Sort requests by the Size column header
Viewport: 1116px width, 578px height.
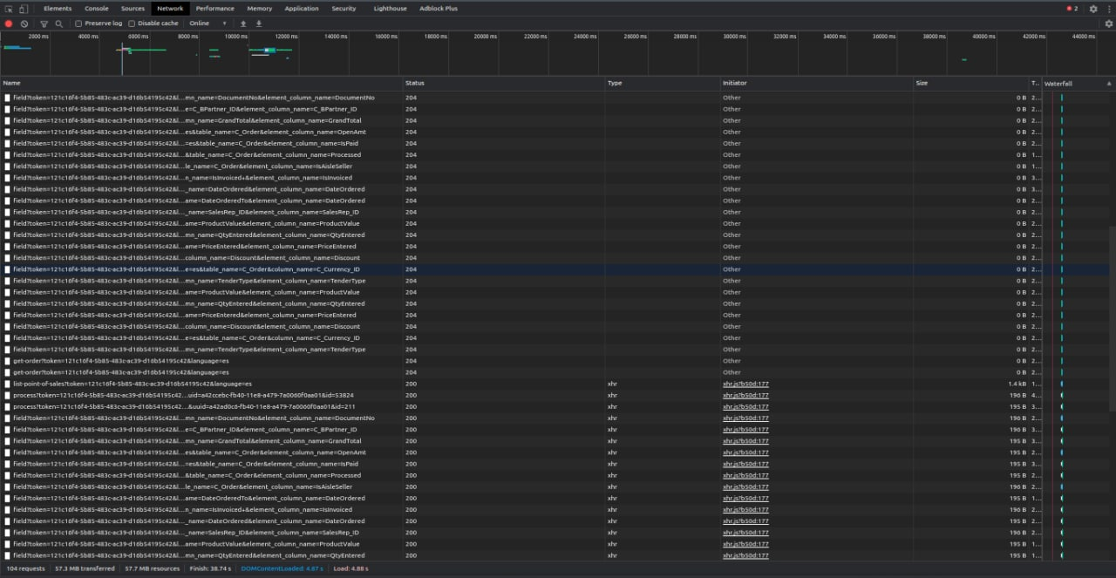970,84
